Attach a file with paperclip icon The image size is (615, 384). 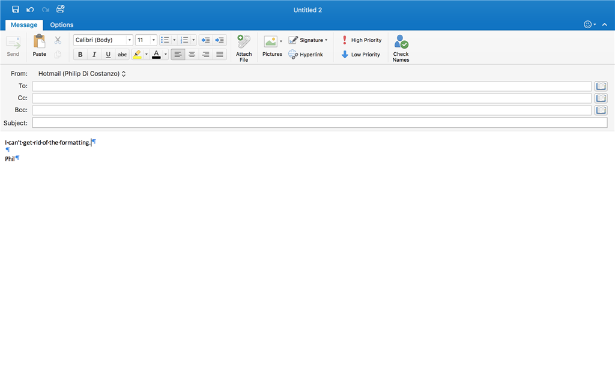244,48
